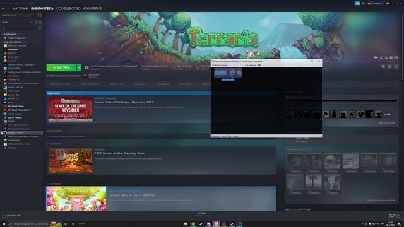
Task: Open Terraria game info icon
Action: point(389,67)
